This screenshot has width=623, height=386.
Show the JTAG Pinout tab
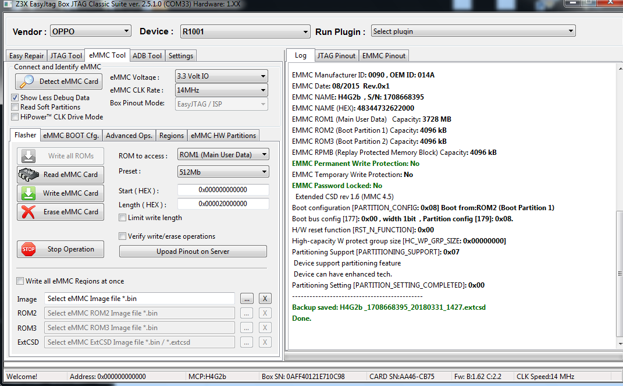coord(336,56)
